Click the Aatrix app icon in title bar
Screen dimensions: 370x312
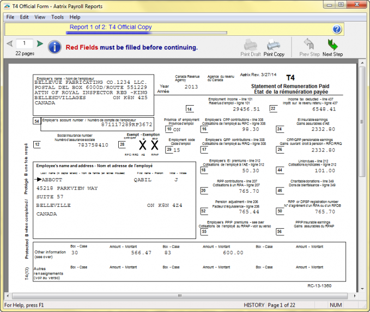tap(7, 6)
